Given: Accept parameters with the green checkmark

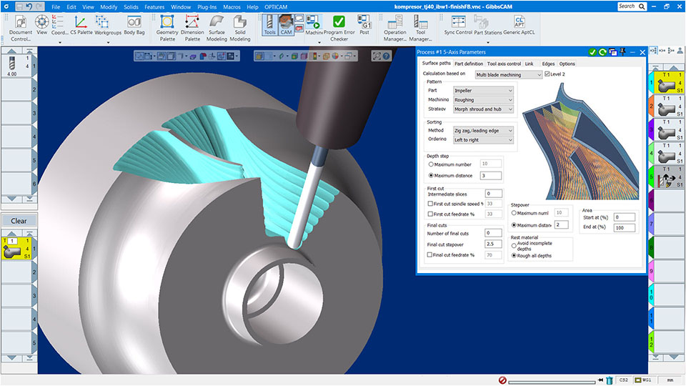Looking at the screenshot, I should tap(592, 52).
